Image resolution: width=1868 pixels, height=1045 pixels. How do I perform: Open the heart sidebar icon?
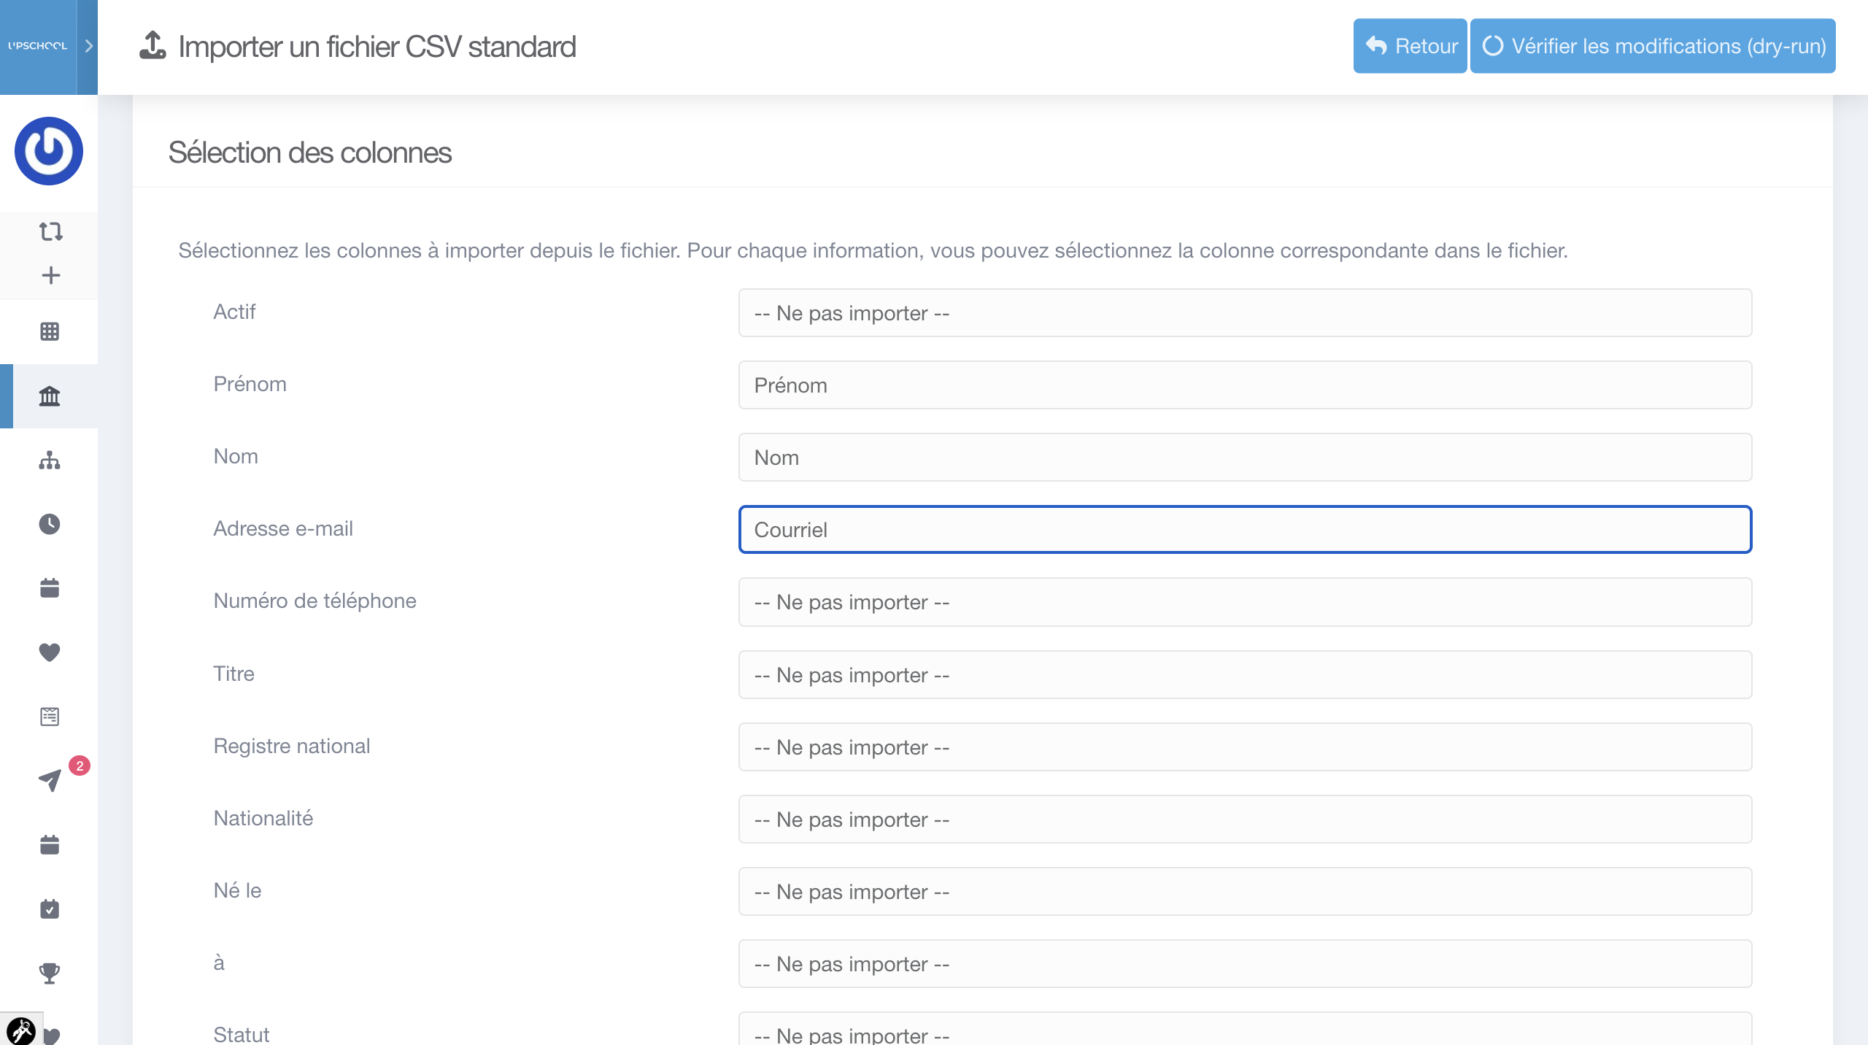click(50, 652)
